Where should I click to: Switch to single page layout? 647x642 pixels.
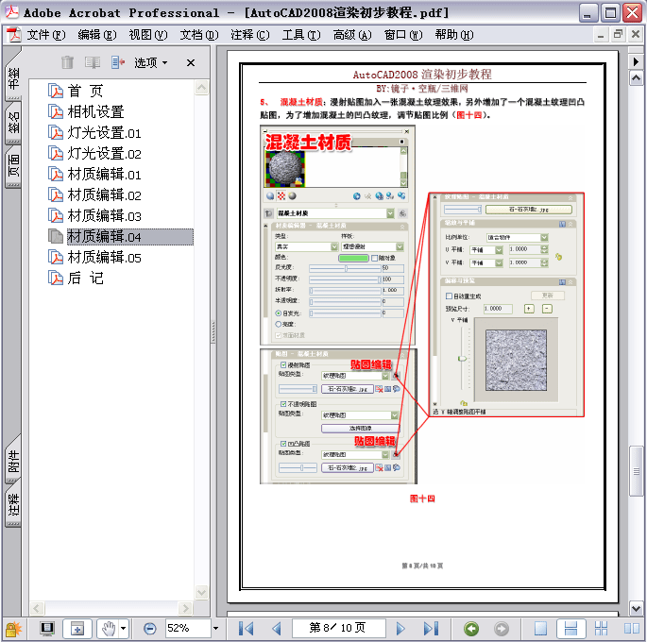pos(540,629)
